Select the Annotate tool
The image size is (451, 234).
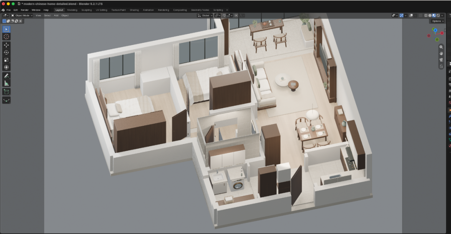(6, 76)
